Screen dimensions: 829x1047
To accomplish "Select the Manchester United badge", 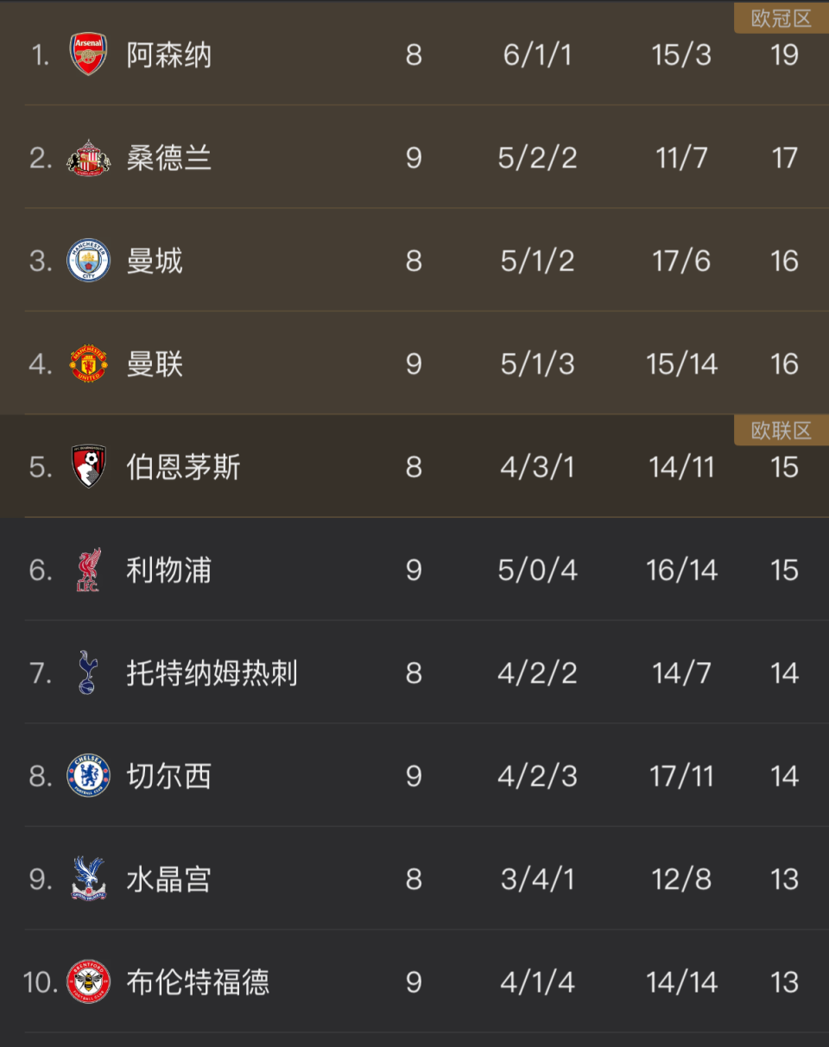I will pyautogui.click(x=88, y=364).
